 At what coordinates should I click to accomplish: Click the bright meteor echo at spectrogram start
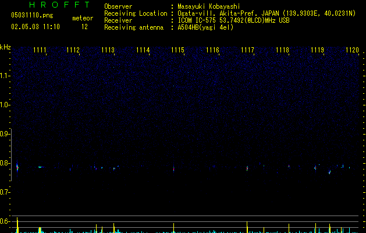pos(17,168)
